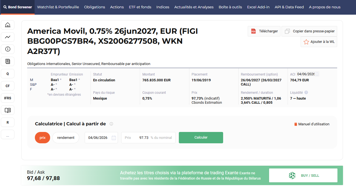Open Actualités et Analyses menu
The image size is (356, 187).
click(x=194, y=7)
